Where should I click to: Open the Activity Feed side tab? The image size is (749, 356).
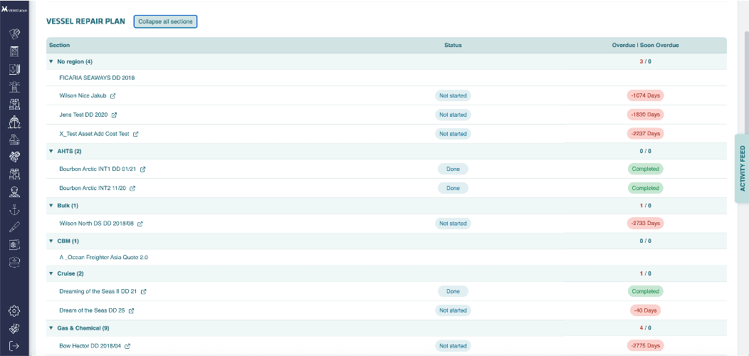tap(742, 169)
